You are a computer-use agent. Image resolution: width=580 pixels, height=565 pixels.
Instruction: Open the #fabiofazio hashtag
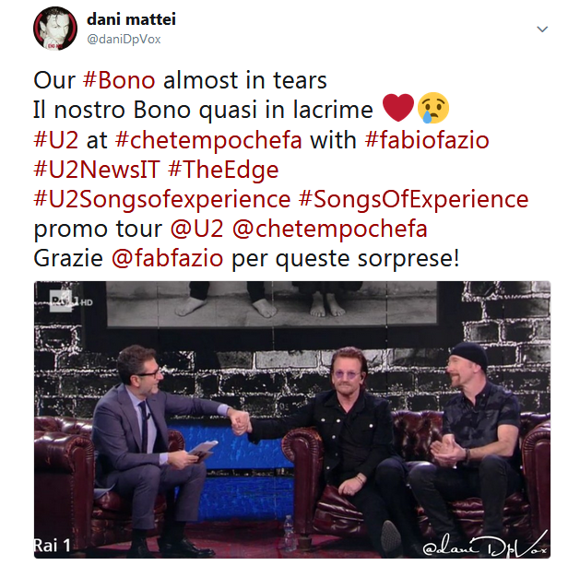(427, 140)
